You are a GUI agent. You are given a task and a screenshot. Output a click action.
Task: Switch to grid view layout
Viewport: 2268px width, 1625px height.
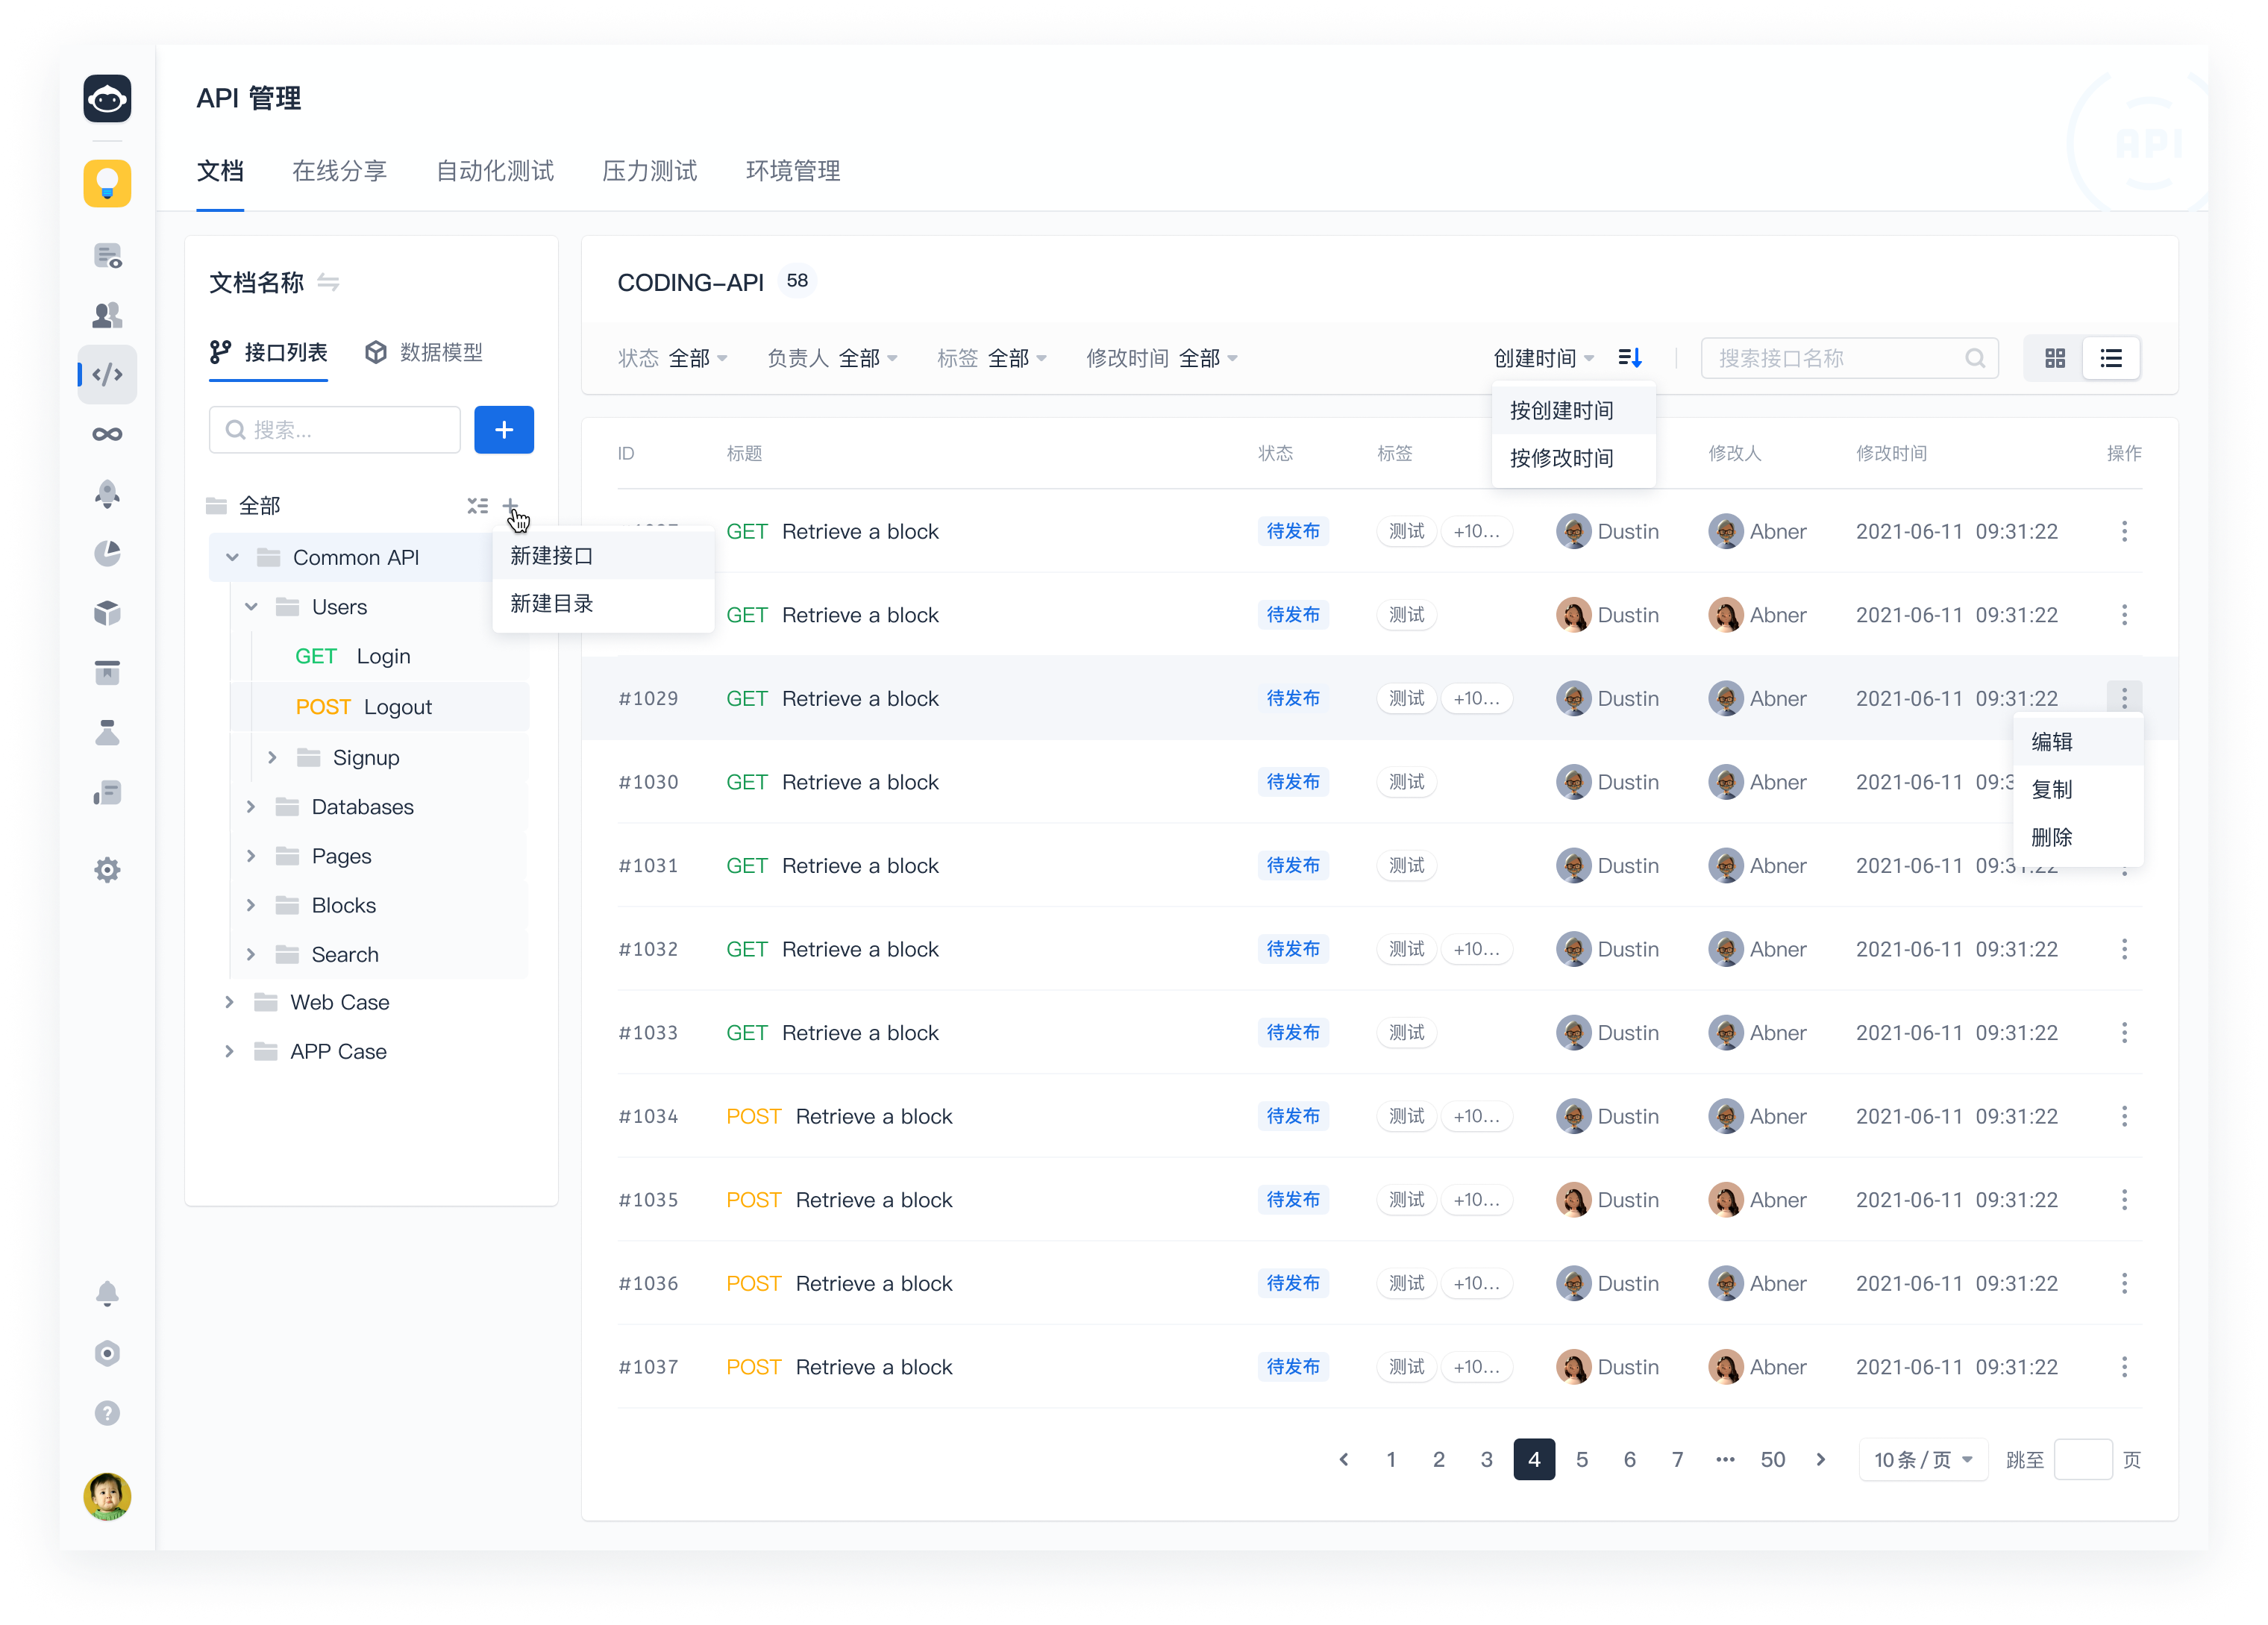2054,358
